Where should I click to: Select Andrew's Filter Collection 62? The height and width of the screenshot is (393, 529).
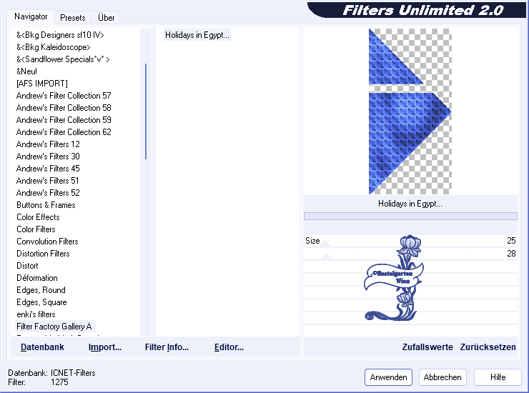click(64, 132)
